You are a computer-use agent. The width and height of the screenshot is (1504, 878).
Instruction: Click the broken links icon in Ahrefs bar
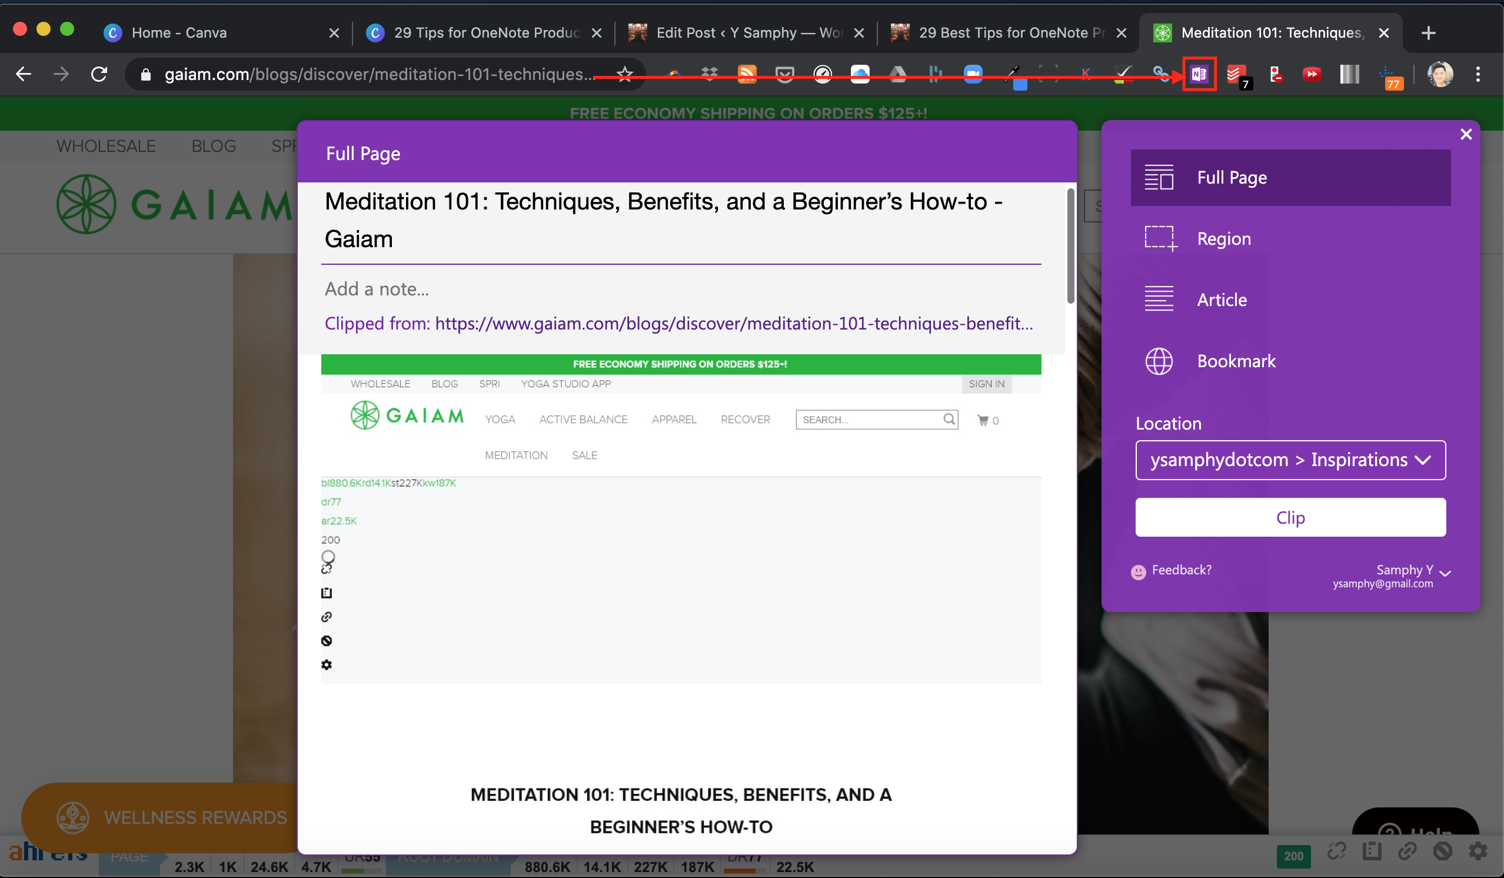pos(1336,851)
